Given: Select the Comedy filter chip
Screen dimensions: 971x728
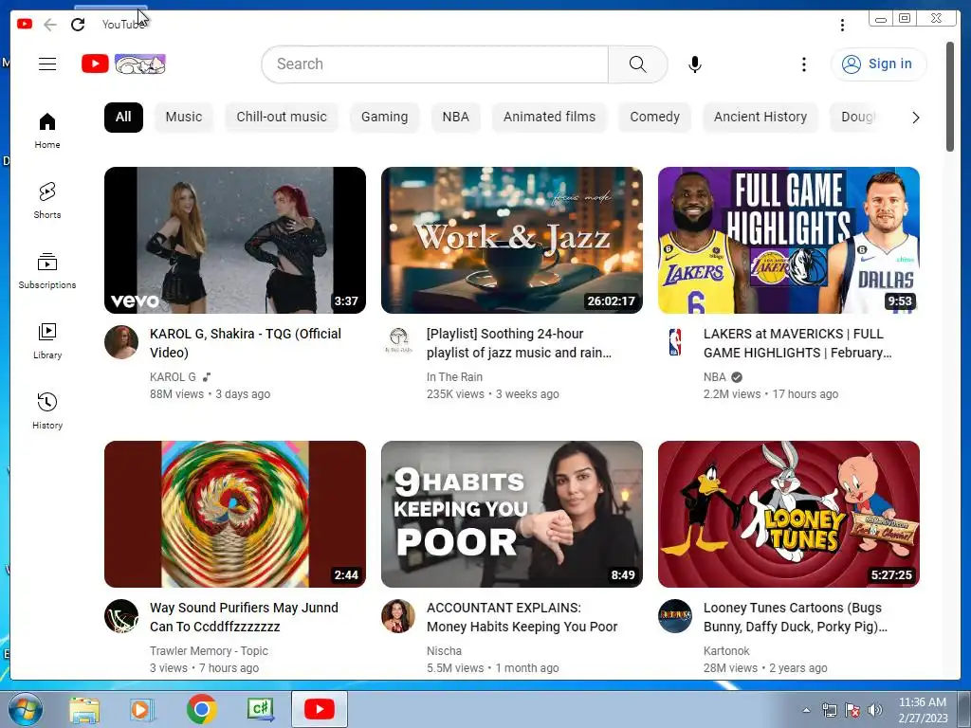Looking at the screenshot, I should [x=654, y=117].
